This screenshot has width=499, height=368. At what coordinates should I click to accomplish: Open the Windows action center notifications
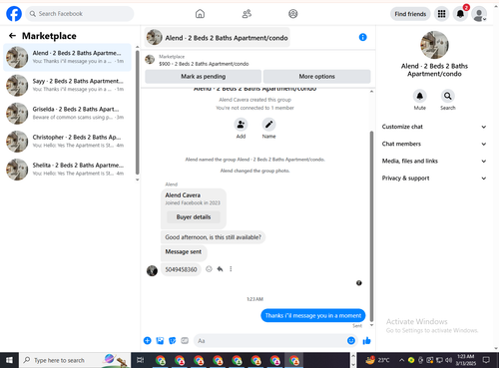tap(486, 360)
